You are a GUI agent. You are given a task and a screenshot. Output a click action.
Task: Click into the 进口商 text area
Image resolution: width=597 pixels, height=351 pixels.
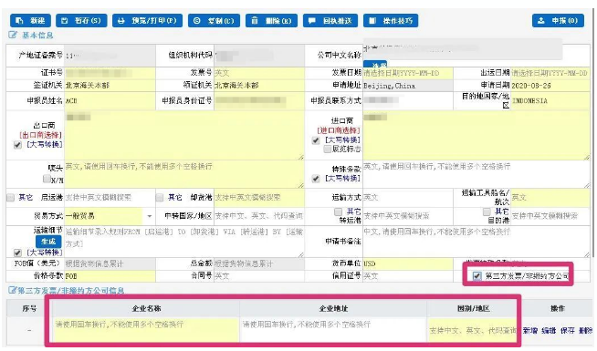(x=477, y=135)
